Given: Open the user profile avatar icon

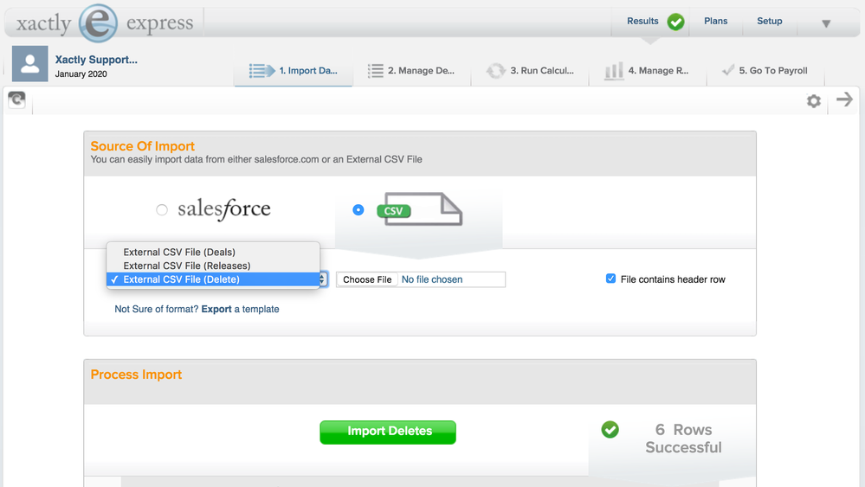Looking at the screenshot, I should tap(29, 64).
